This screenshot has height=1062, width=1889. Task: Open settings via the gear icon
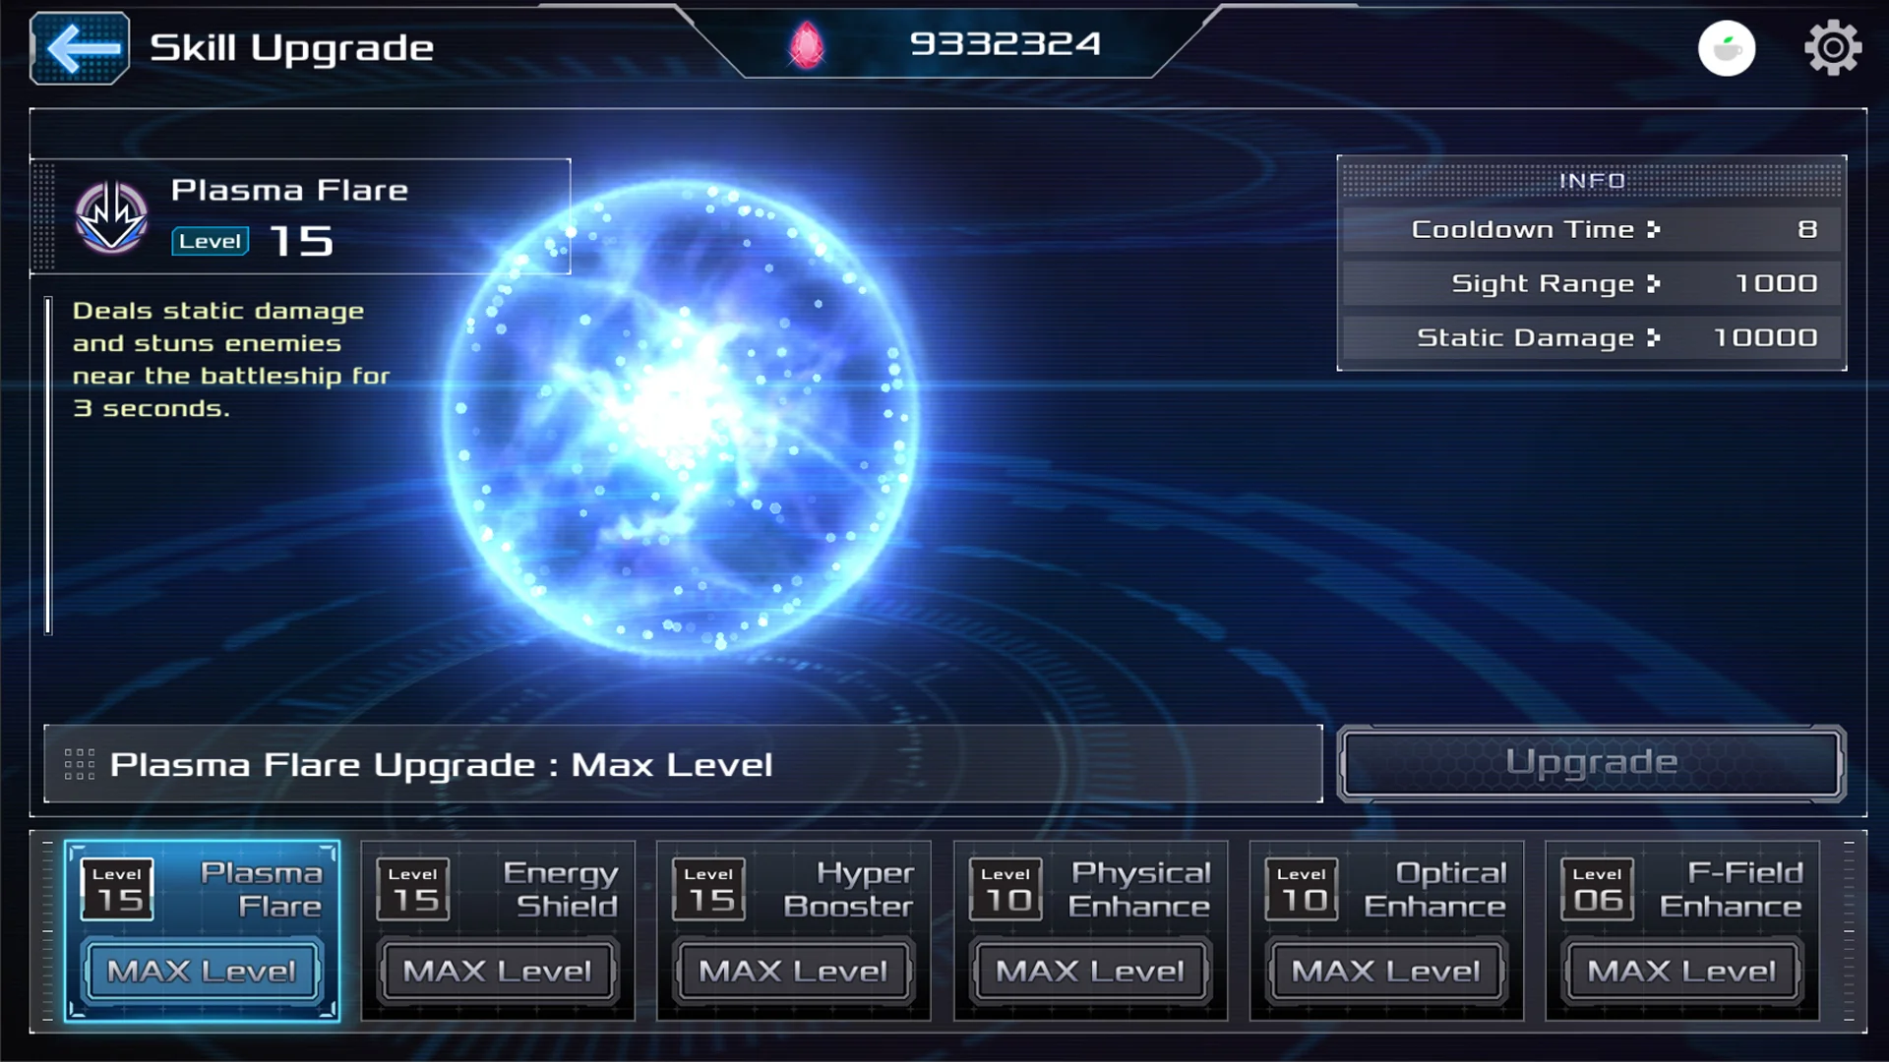[1832, 47]
